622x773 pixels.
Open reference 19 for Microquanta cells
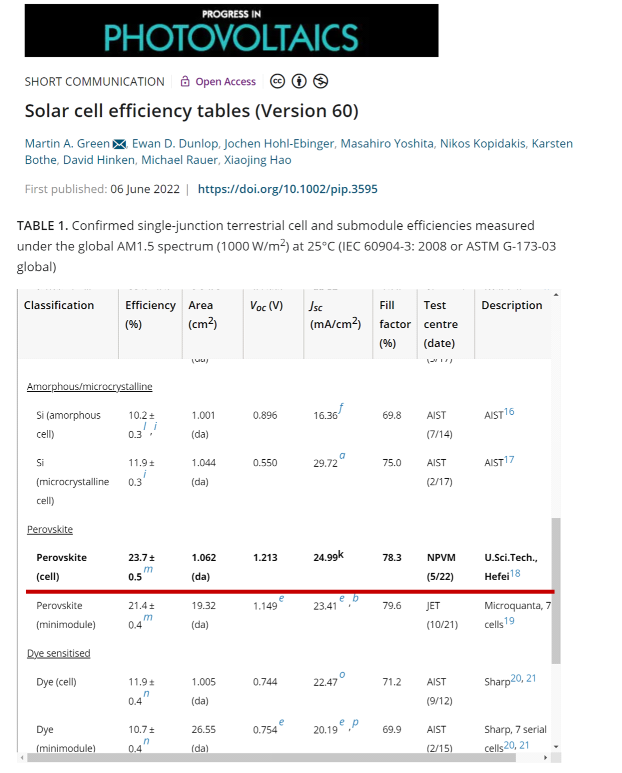(509, 621)
